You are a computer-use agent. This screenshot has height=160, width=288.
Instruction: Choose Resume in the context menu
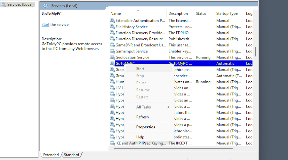pos(149,90)
